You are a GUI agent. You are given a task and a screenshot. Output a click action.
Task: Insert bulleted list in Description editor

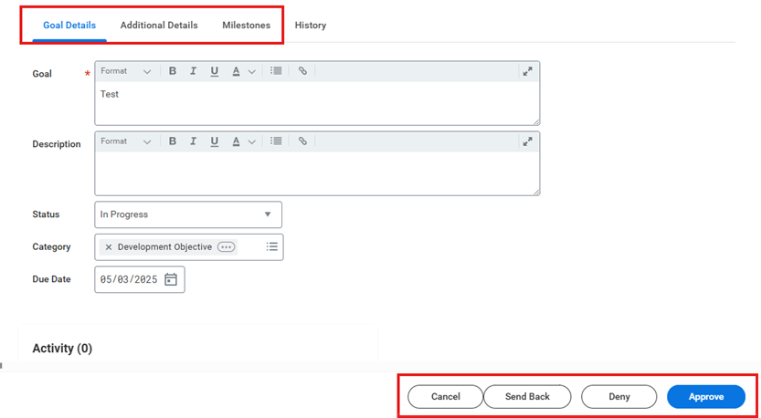[x=276, y=141]
